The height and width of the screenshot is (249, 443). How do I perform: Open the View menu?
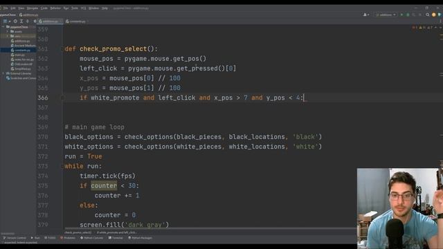pyautogui.click(x=21, y=8)
